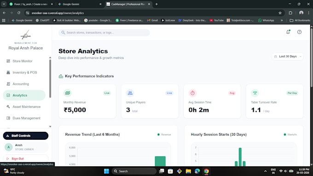Screen dimensions: 313x176
Task: Click sidebar scroll up arrow
Action: (50, 57)
